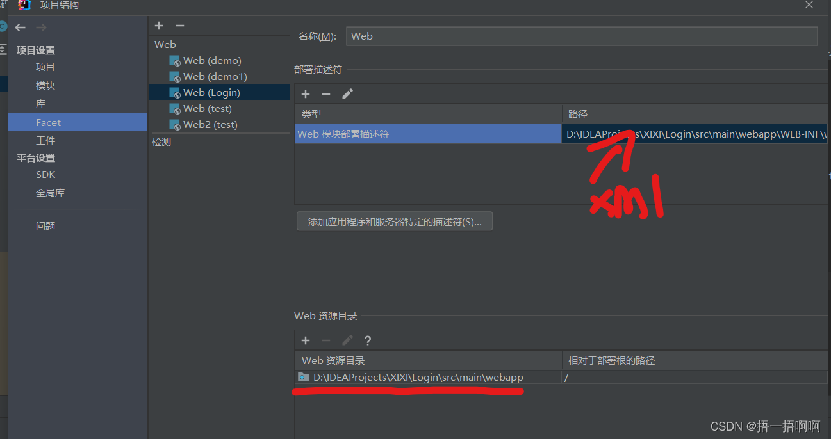This screenshot has width=831, height=439.
Task: Select Web (demo1) label in facet tree
Action: 215,77
